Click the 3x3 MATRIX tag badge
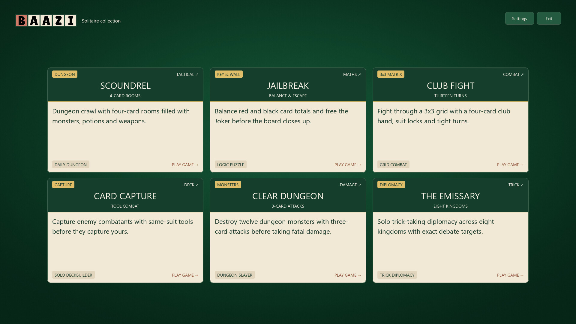Screen dimensions: 576x324 click(391, 74)
